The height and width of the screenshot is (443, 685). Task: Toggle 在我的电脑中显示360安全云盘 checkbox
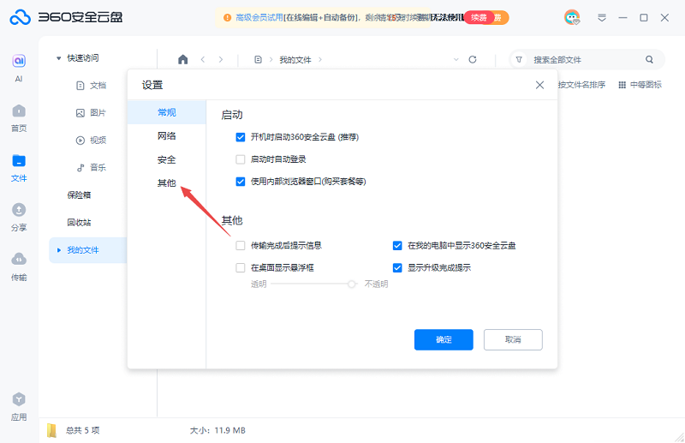pos(397,245)
